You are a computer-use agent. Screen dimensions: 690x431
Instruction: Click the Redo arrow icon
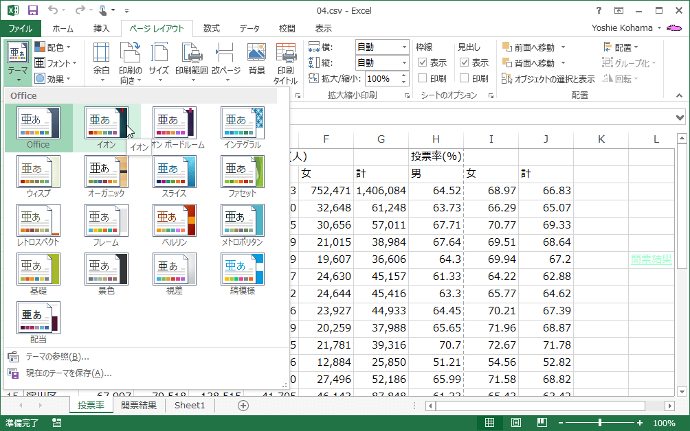coord(80,10)
